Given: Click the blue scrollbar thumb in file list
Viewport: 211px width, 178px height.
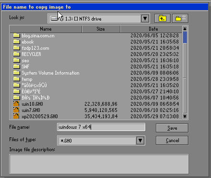Looking at the screenshot, I should tap(185, 37).
